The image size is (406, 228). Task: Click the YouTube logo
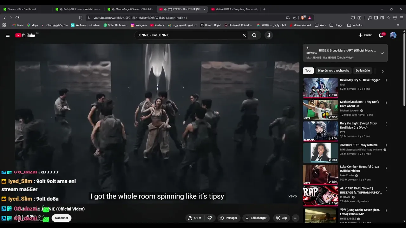(25, 35)
